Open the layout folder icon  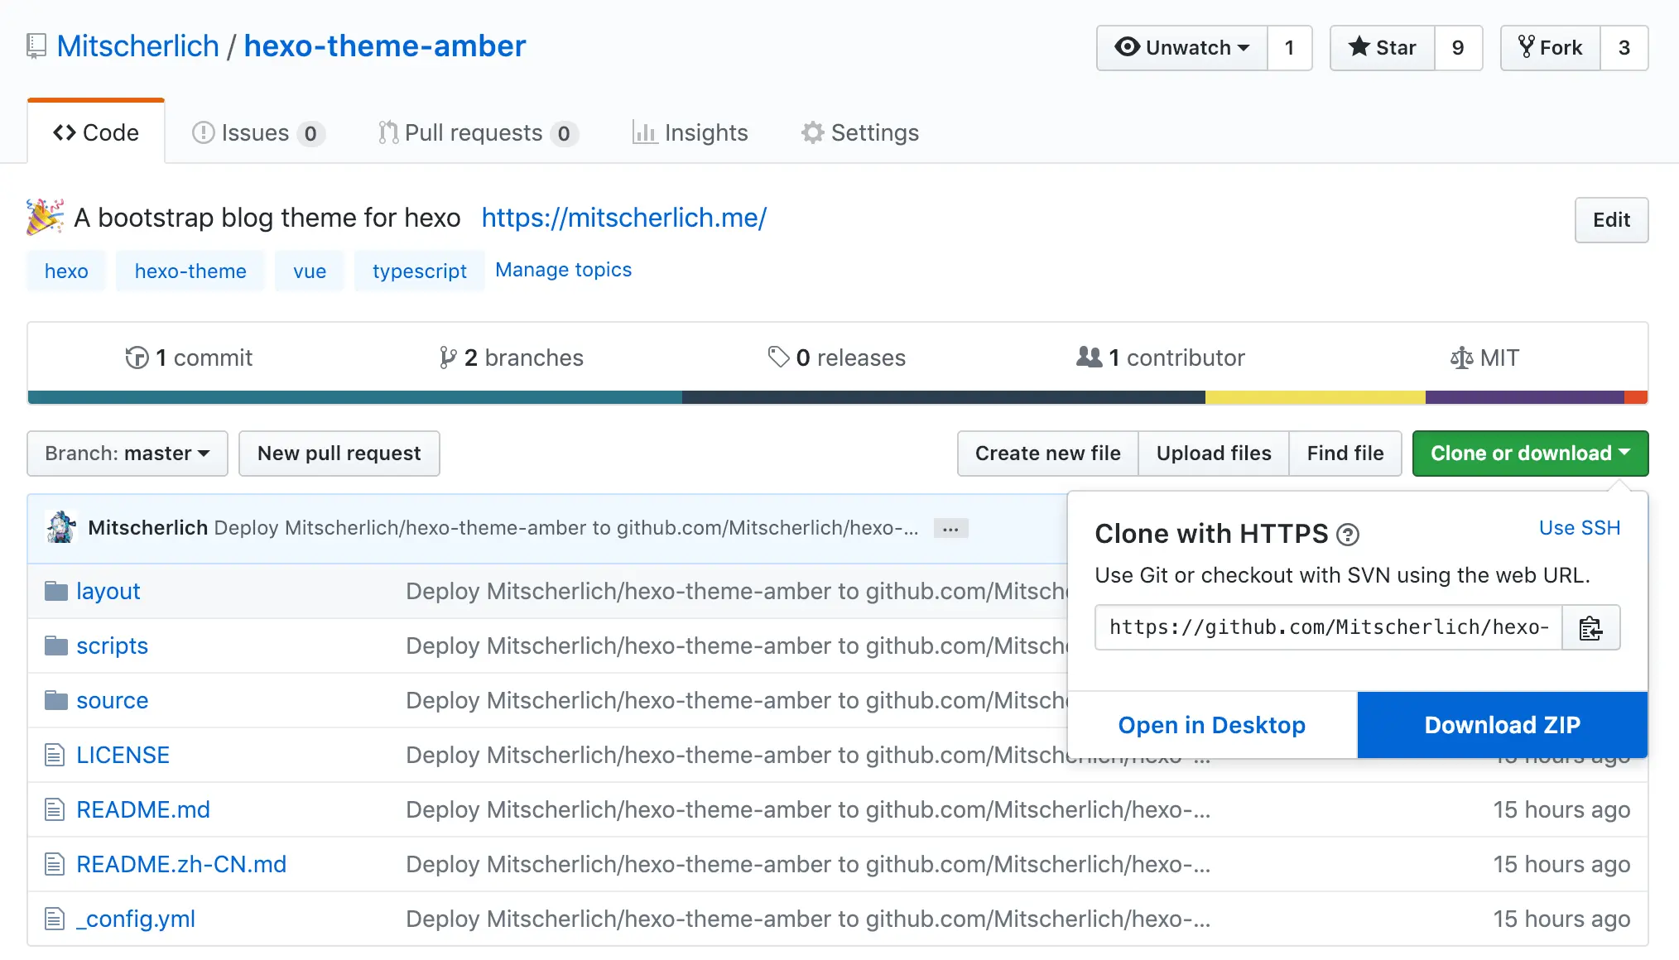(x=55, y=591)
